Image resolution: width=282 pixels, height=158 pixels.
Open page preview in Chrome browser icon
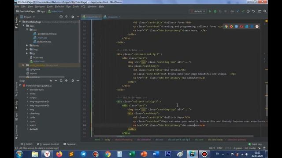click(226, 26)
